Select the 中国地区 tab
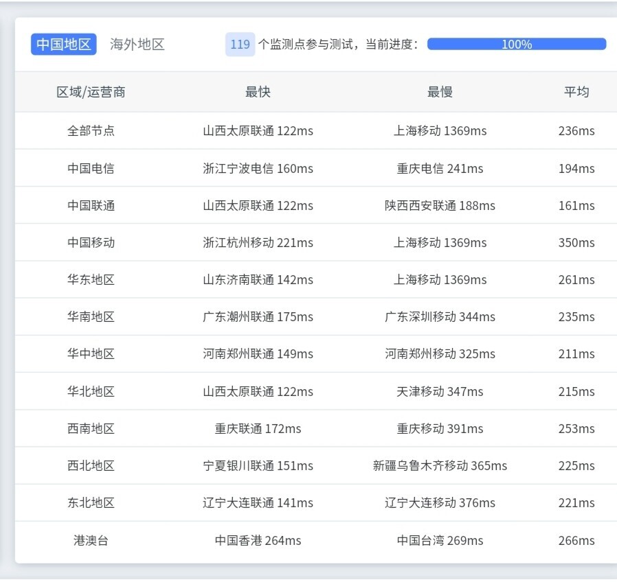617x582 pixels. click(x=64, y=44)
